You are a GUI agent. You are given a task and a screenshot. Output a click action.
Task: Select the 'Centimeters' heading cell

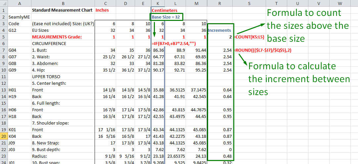(x=164, y=10)
